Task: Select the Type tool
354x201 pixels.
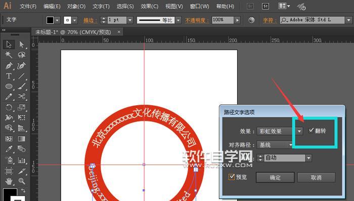Action: (x=9, y=76)
